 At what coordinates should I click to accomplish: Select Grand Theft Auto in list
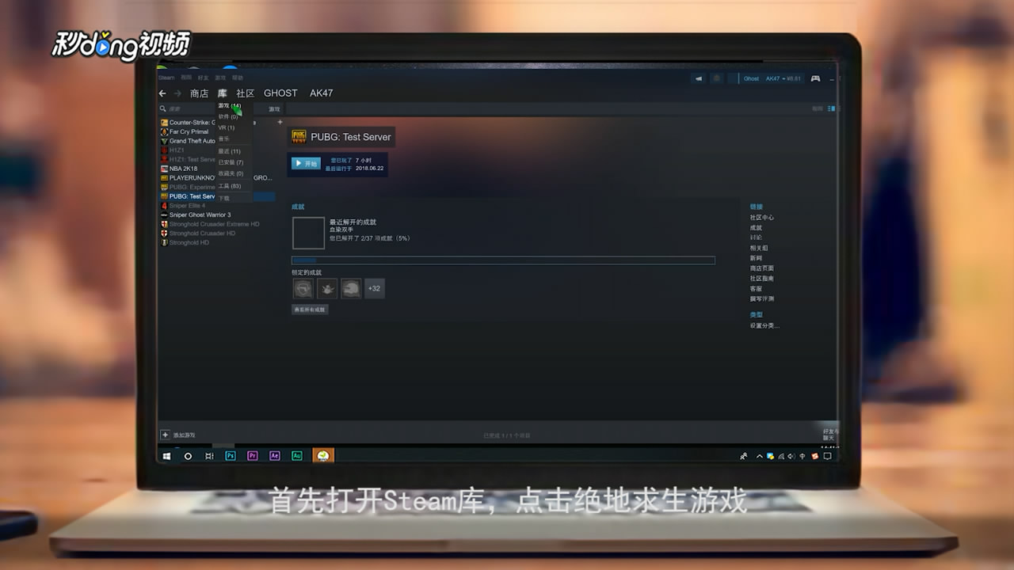point(188,141)
